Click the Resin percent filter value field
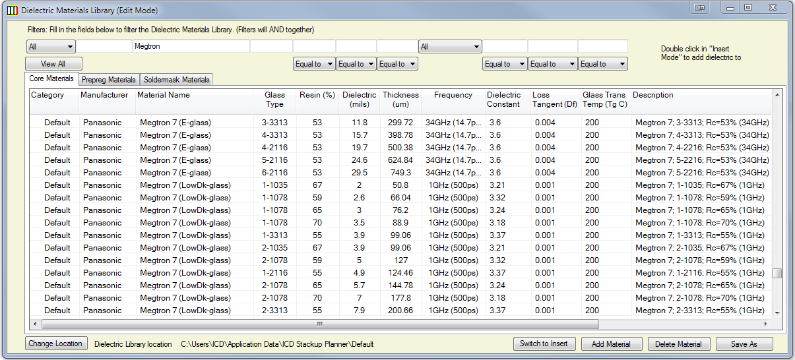The image size is (795, 360). [x=314, y=47]
